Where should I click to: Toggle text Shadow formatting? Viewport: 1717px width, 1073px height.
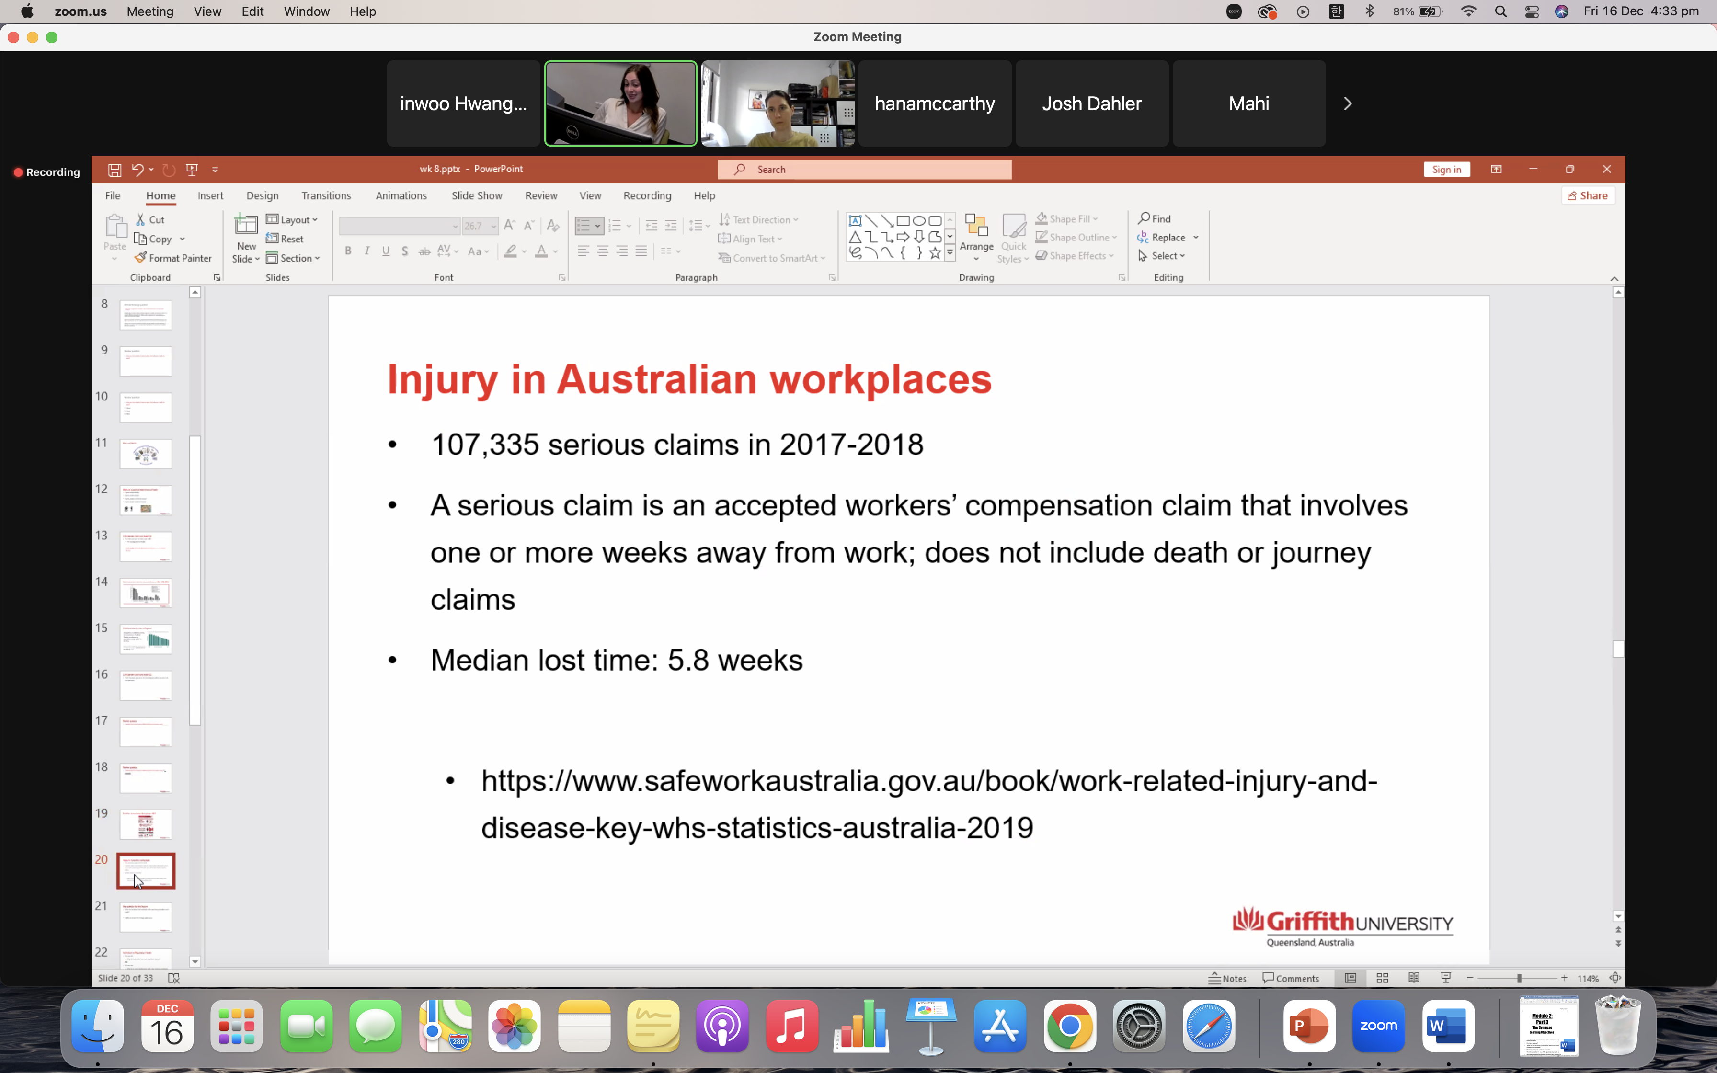405,251
